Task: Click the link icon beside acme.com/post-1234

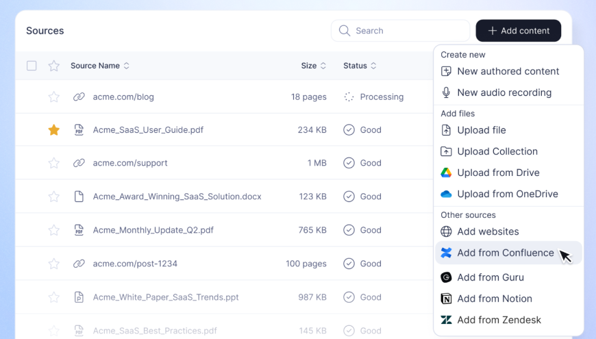Action: click(79, 264)
